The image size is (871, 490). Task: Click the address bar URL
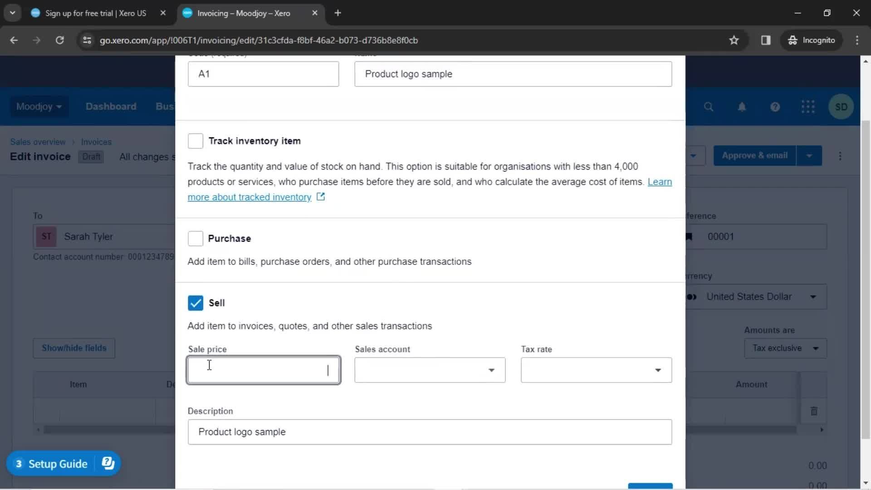tap(259, 40)
